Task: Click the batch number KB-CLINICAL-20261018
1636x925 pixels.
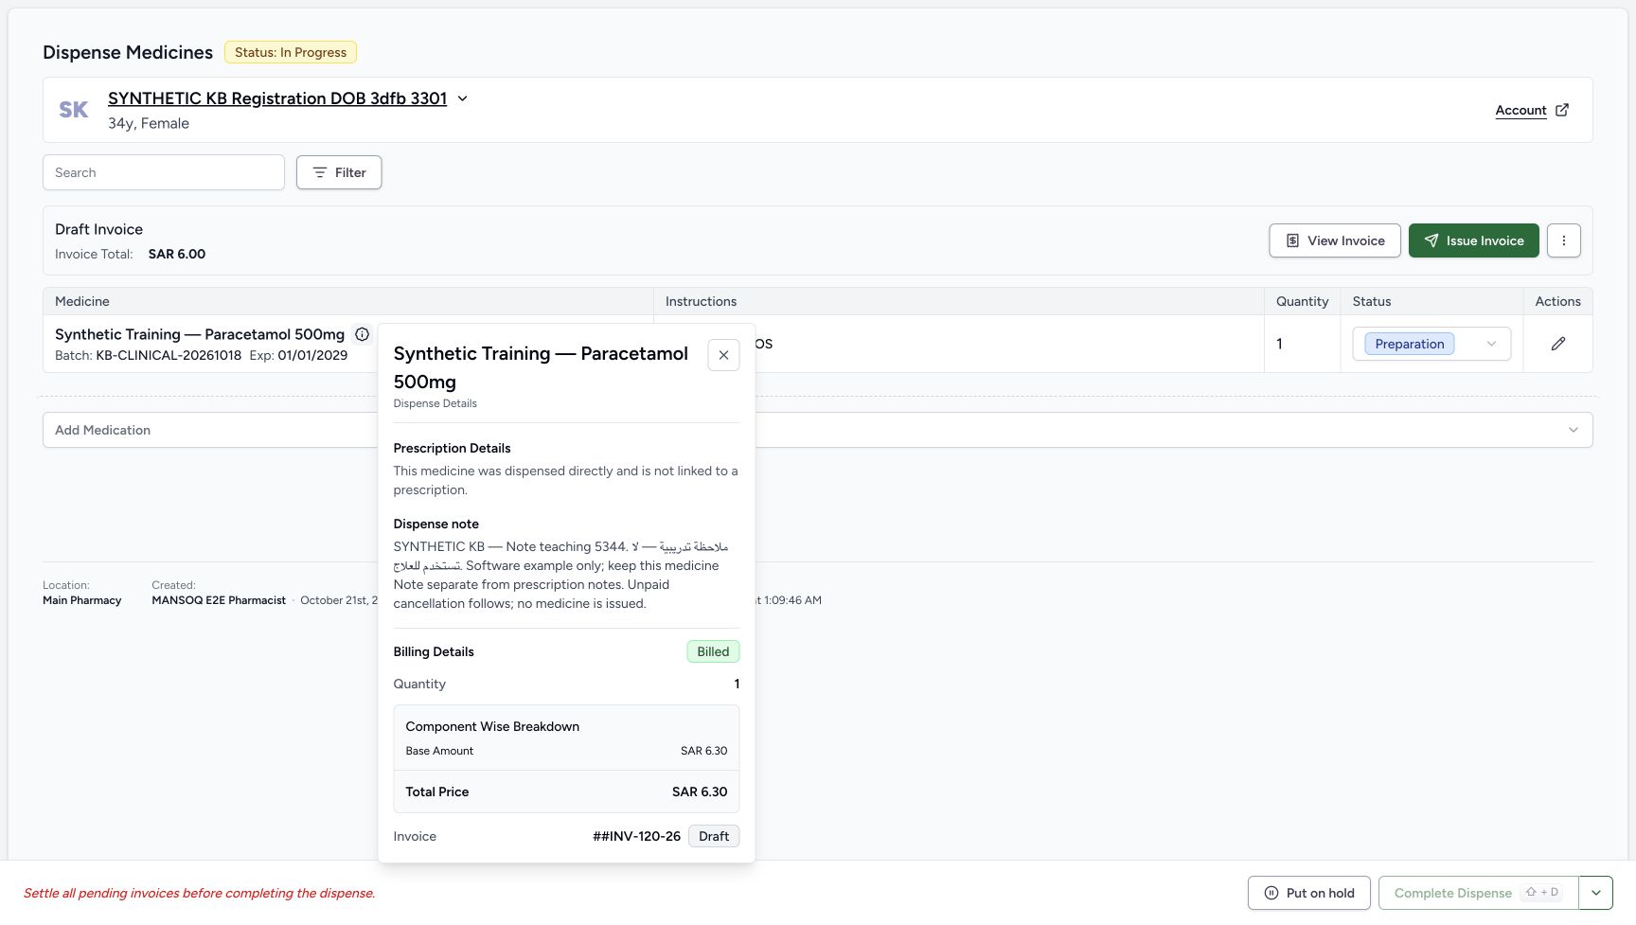Action: pos(169,355)
